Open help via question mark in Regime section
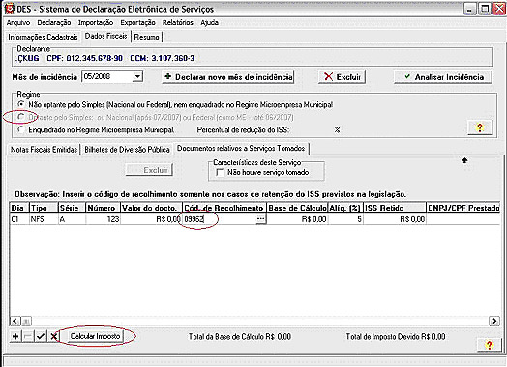Image resolution: width=507 pixels, height=367 pixels. point(480,127)
